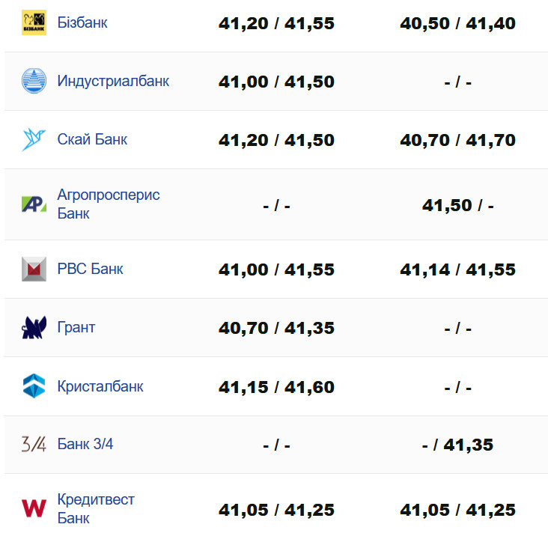Click Скай Банк rate 40,70 / 41,70
Image resolution: width=548 pixels, height=536 pixels.
(457, 140)
